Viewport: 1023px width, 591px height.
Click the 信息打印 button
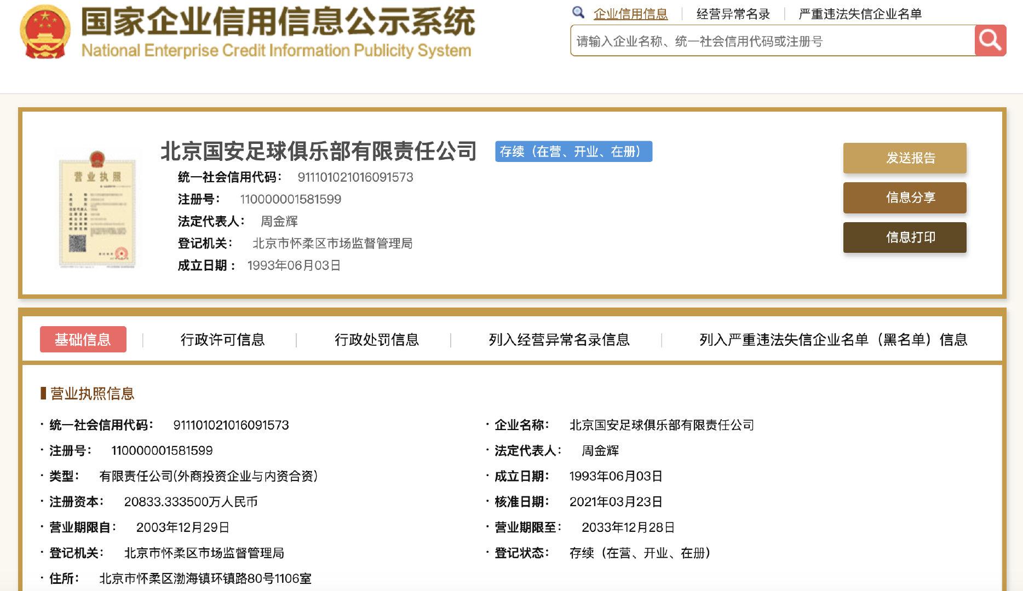pyautogui.click(x=905, y=237)
